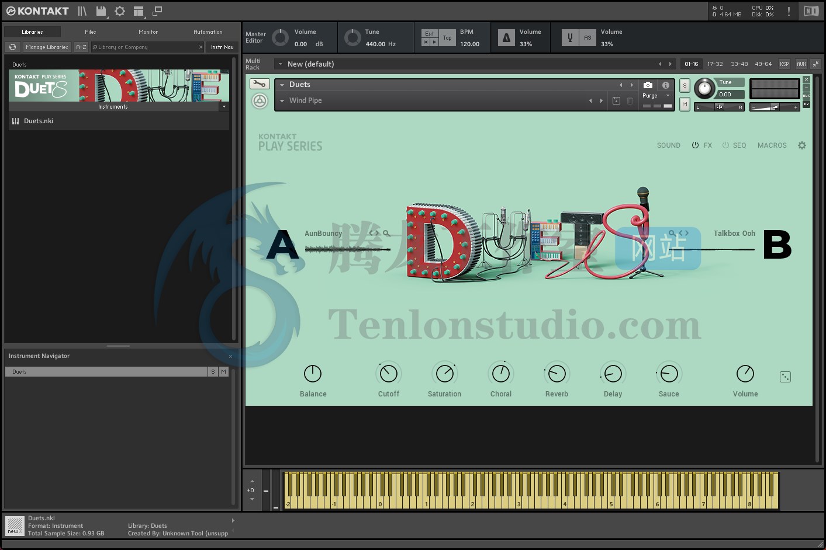826x550 pixels.
Task: Open Wind Pipe snapshot dropdown
Action: click(282, 101)
